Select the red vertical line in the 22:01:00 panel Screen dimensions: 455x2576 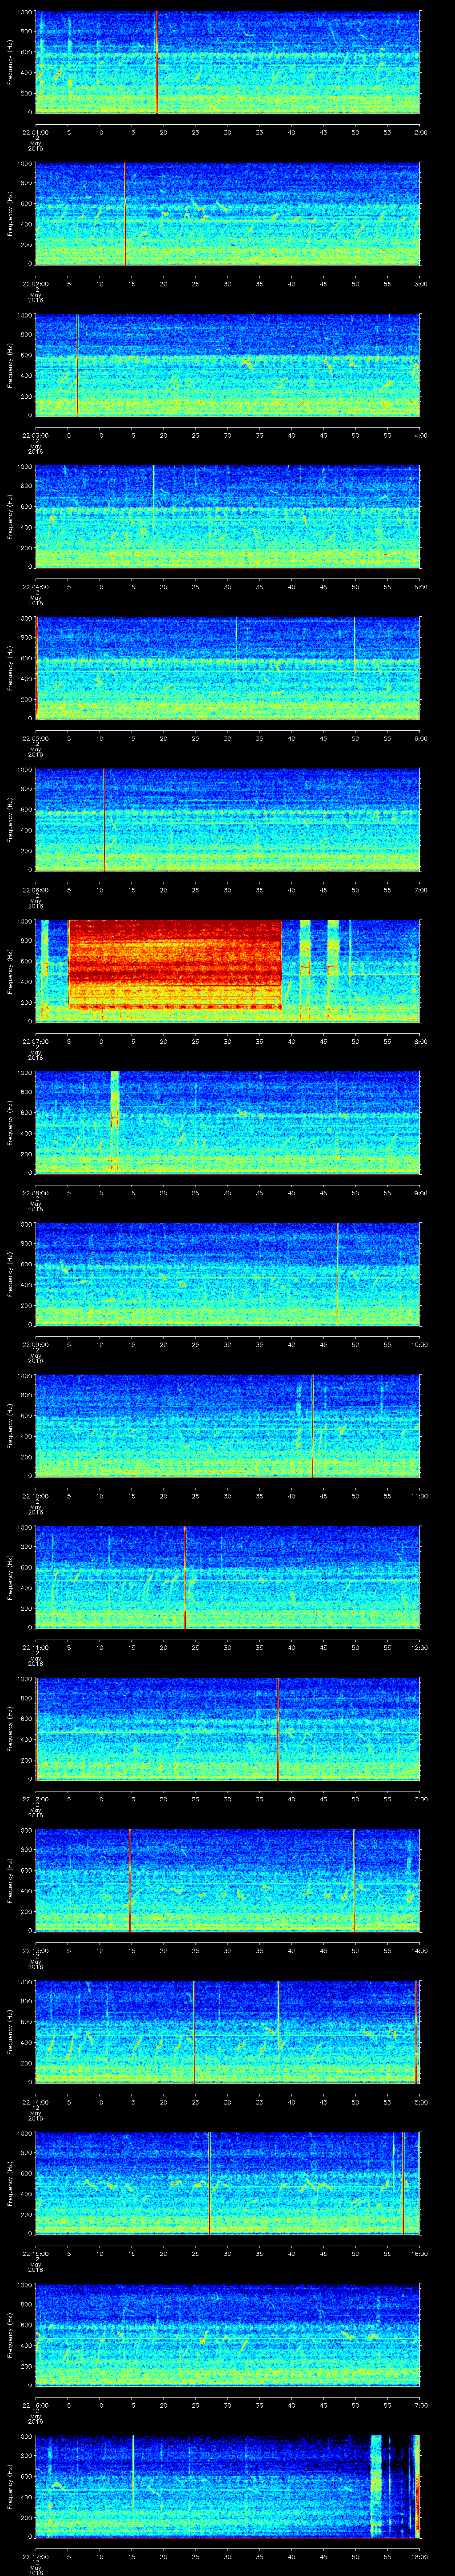(157, 62)
